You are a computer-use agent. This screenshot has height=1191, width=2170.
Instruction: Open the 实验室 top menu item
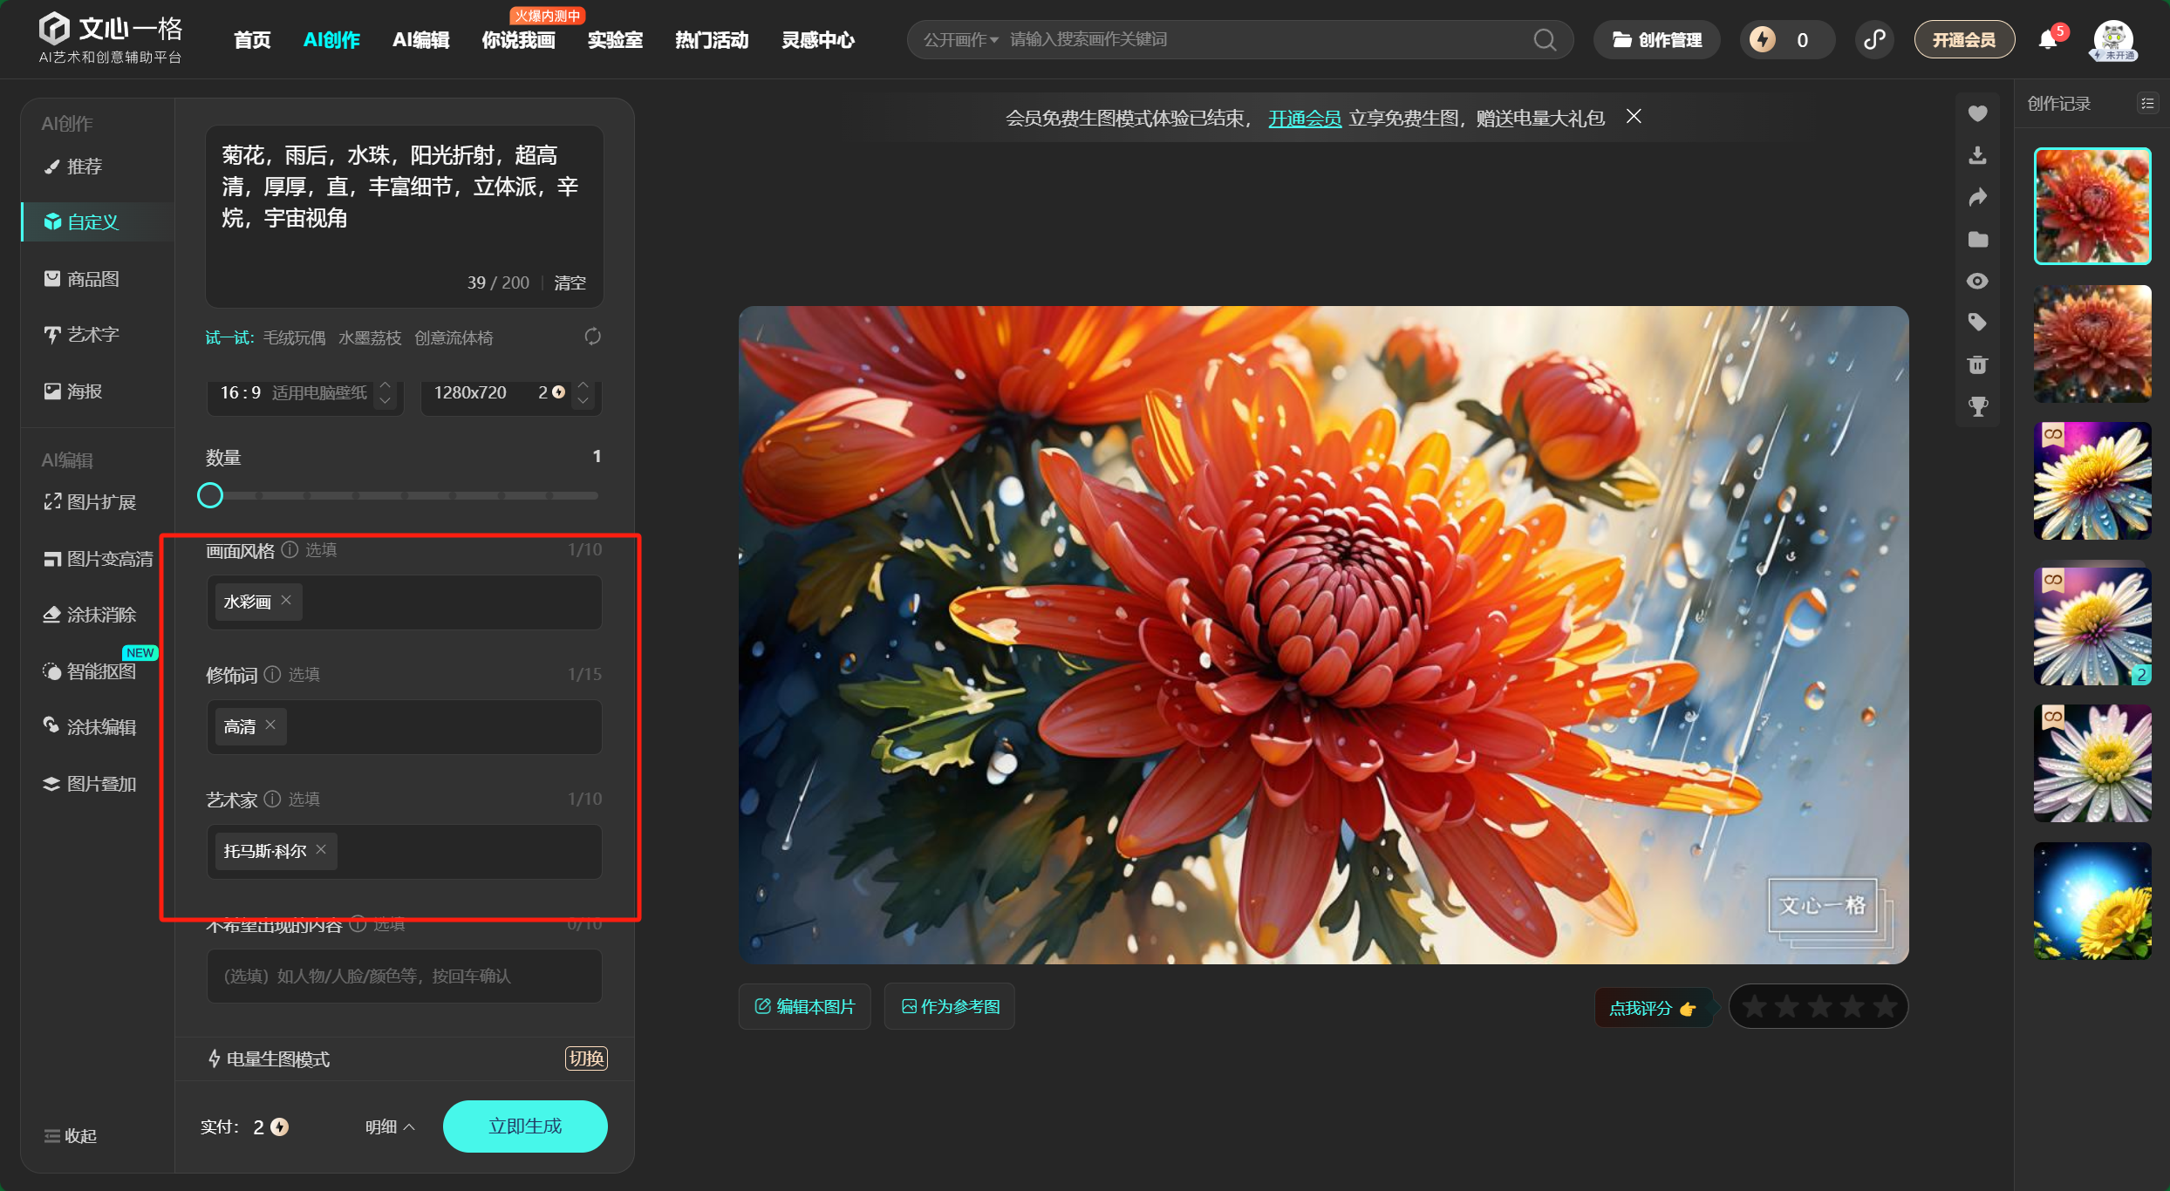614,40
